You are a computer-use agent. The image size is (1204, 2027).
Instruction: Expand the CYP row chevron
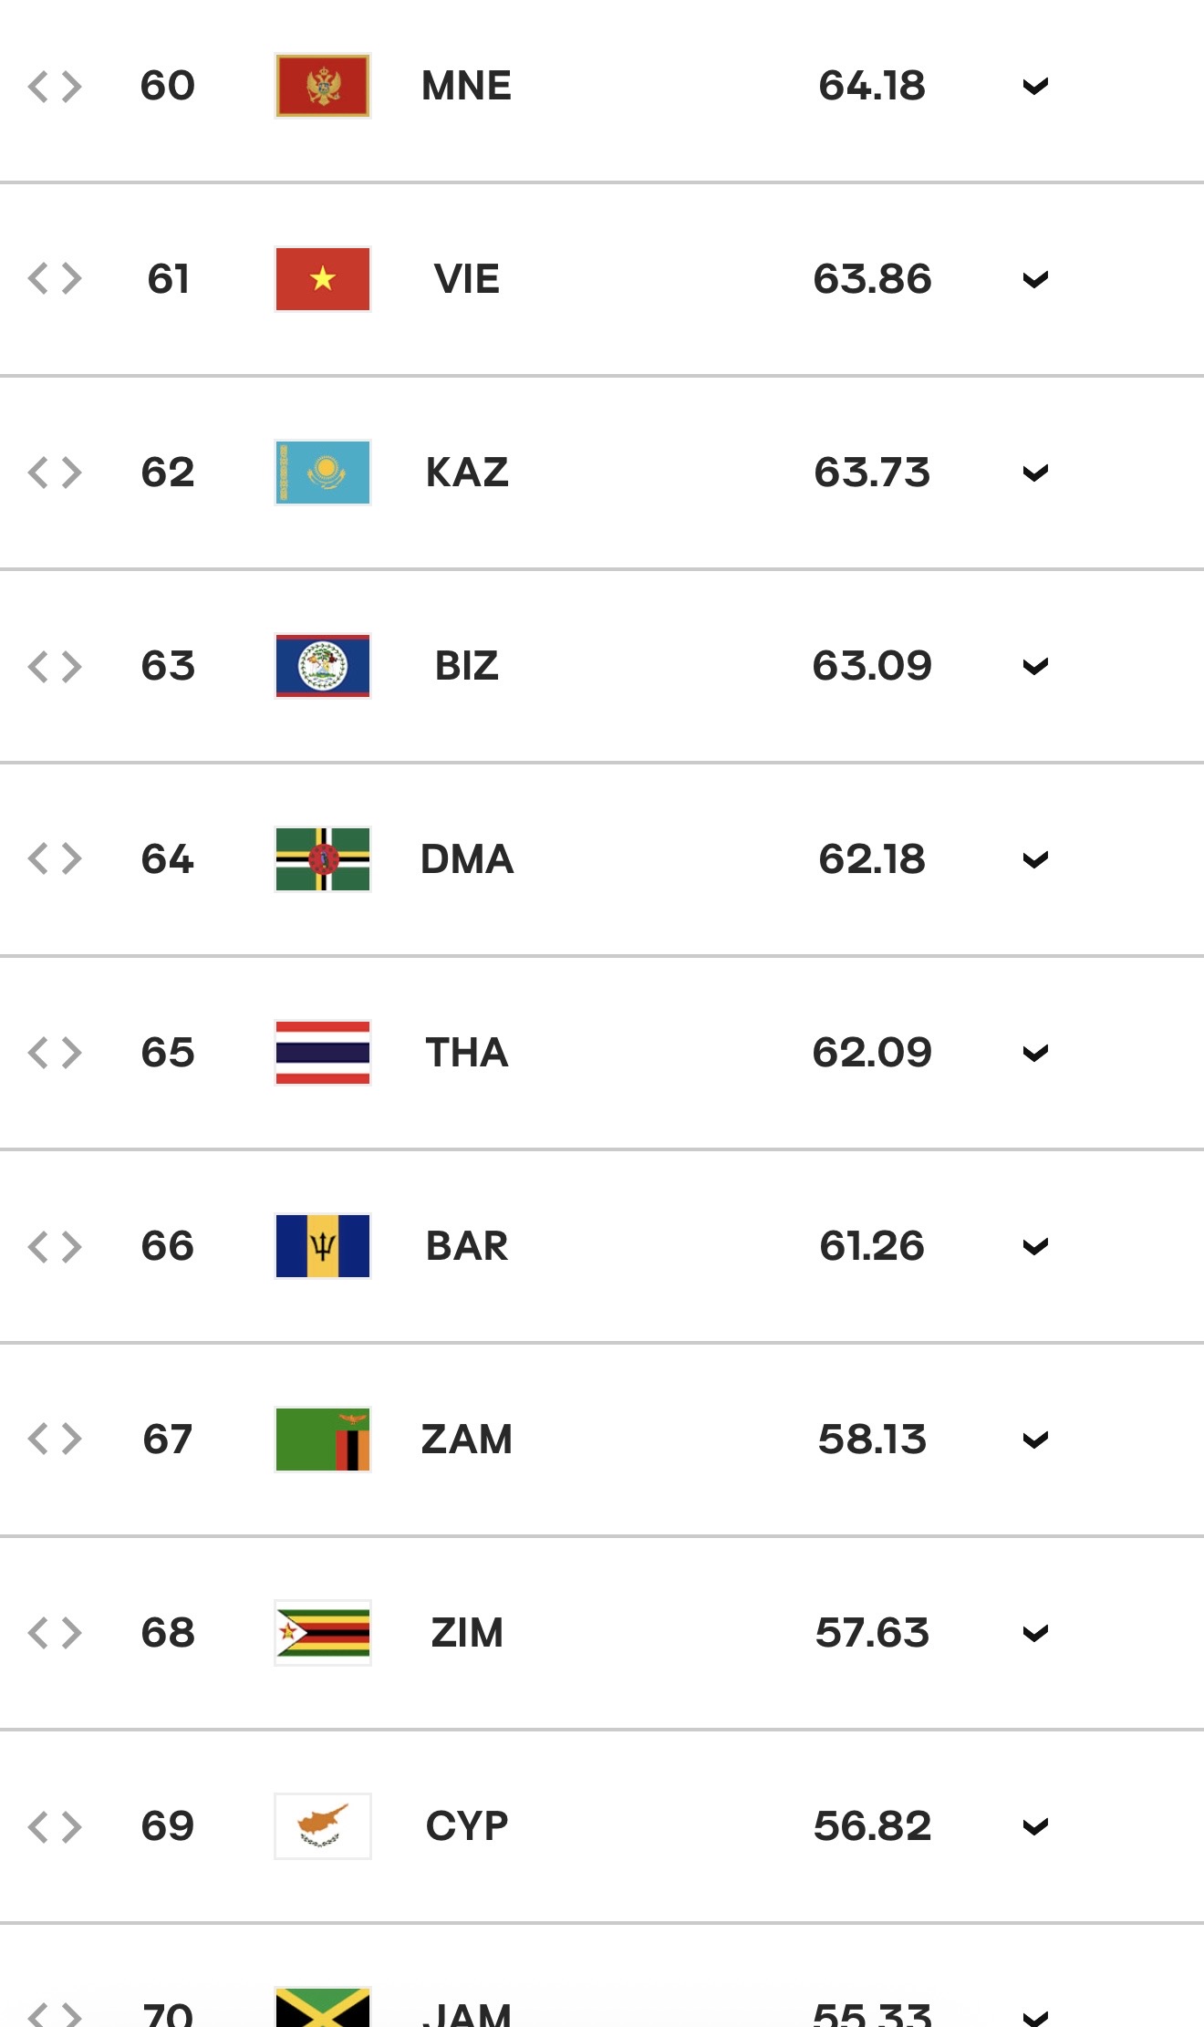click(x=1035, y=1827)
